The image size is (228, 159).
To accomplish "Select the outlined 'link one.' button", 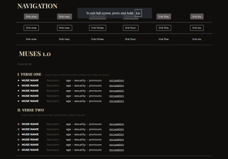I will (31, 28).
